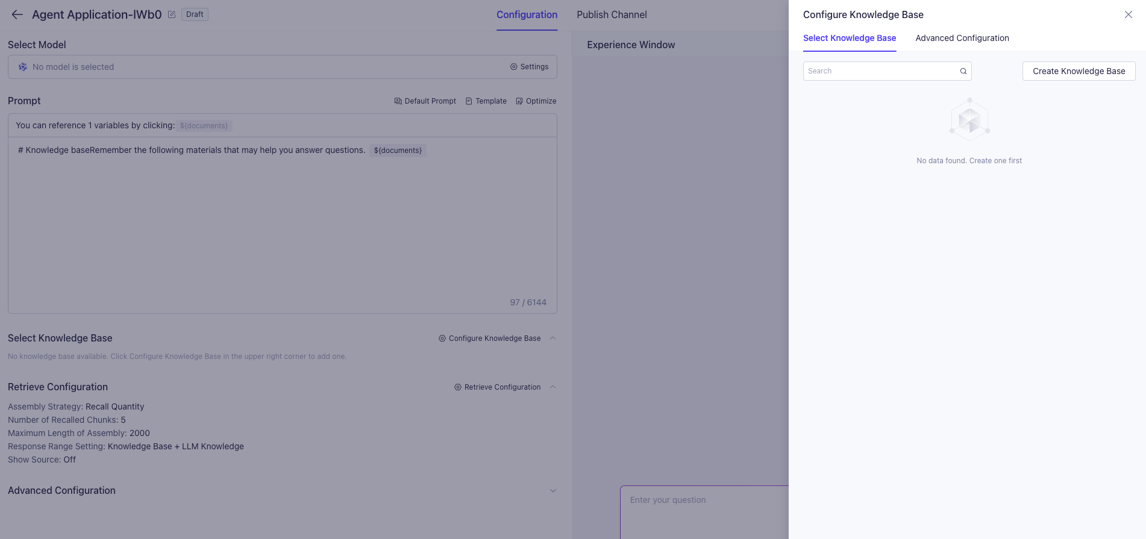
Task: Insert ${documents} variable from reference bar
Action: click(x=204, y=126)
